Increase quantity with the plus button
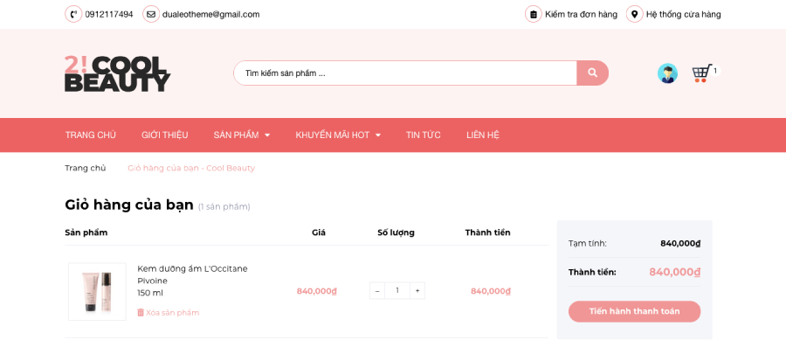Image resolution: width=786 pixels, height=340 pixels. 417,291
